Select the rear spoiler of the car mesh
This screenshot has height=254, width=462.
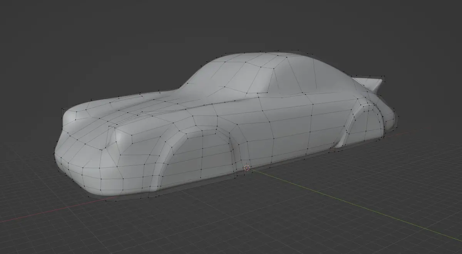point(369,83)
